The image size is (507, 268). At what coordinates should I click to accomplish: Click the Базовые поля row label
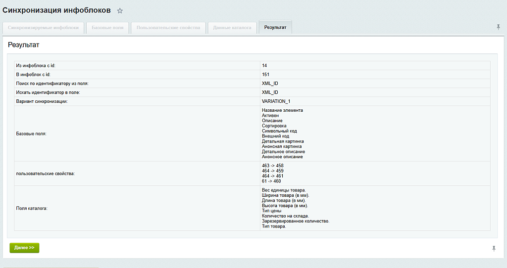pos(31,134)
